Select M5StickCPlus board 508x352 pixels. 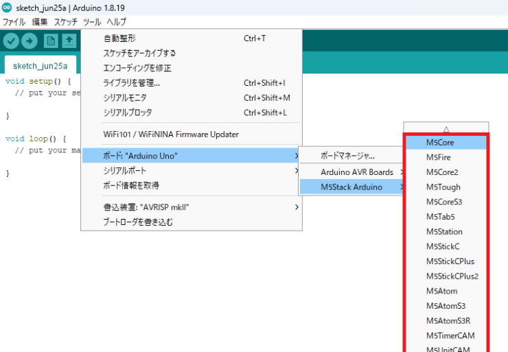[446, 261]
